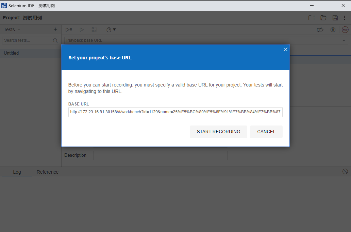Open the Playback base URL dropdown arrow
The image size is (351, 232).
[x=344, y=41]
